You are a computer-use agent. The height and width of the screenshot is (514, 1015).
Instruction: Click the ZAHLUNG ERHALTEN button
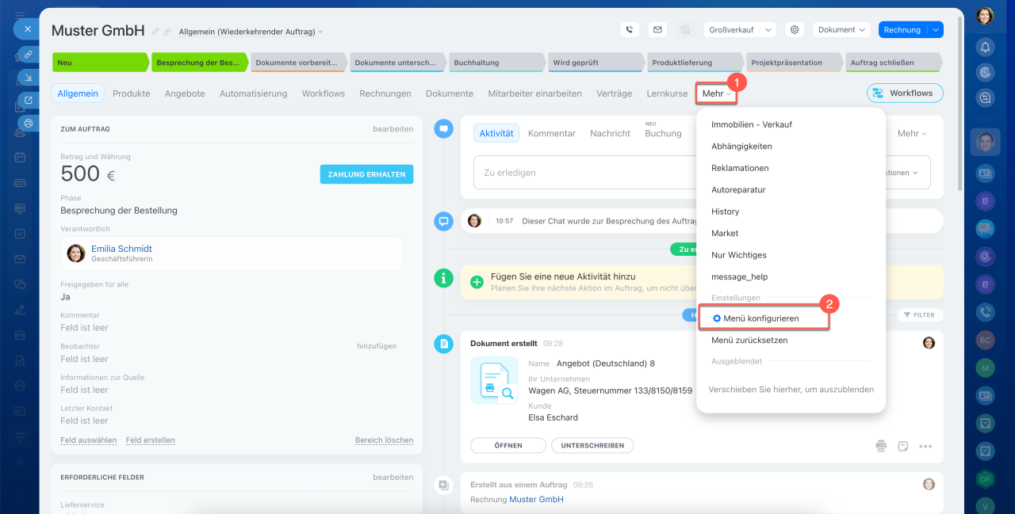(x=366, y=174)
